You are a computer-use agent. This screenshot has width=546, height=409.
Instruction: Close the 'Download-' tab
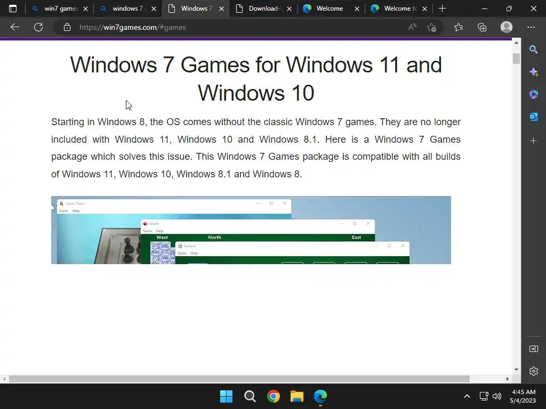pyautogui.click(x=289, y=9)
